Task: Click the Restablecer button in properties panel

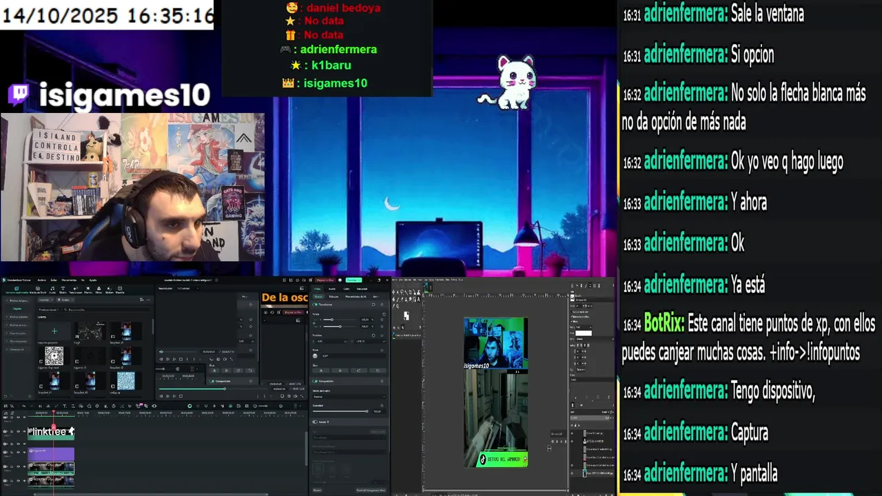Action: (317, 490)
